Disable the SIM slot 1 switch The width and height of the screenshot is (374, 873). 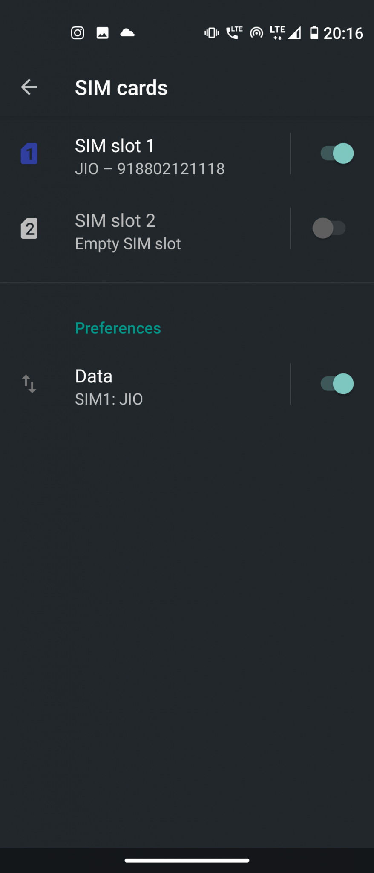pyautogui.click(x=337, y=153)
